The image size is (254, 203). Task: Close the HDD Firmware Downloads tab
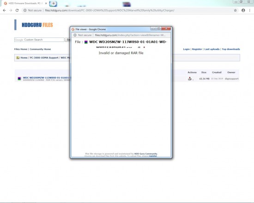click(46, 3)
